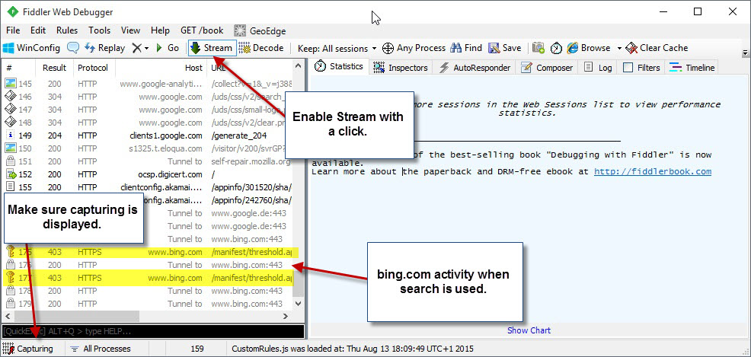Screen dimensions: 751x357
Task: Open the Keep: All sessions dropdown
Action: [337, 48]
